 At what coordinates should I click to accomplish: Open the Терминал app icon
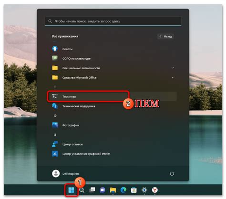pyautogui.click(x=55, y=96)
